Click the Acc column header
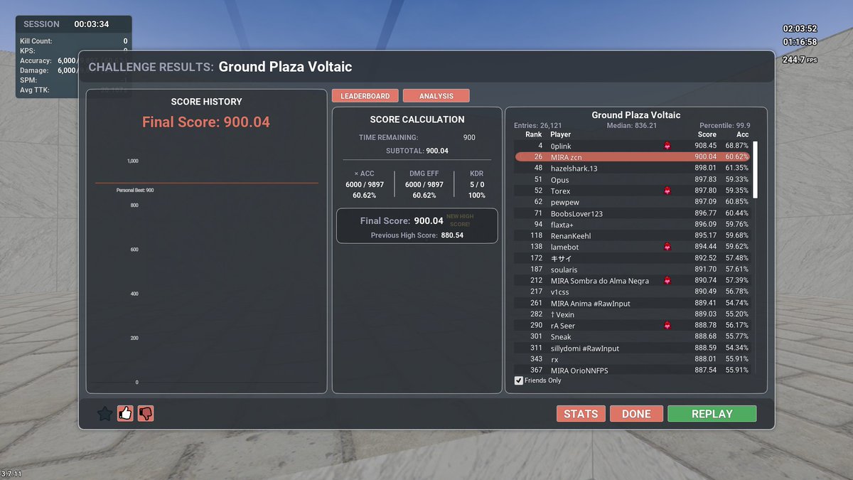This screenshot has width=853, height=480. [742, 134]
